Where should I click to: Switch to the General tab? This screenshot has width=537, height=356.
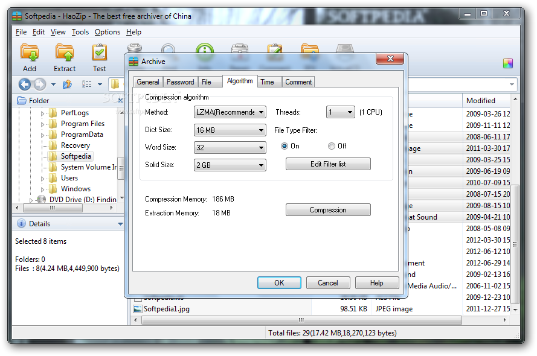click(148, 82)
